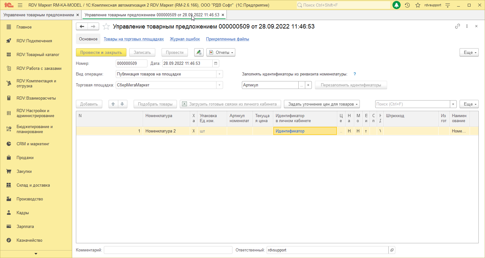Copy document link via chain icon
The height and width of the screenshot is (258, 485).
(457, 26)
